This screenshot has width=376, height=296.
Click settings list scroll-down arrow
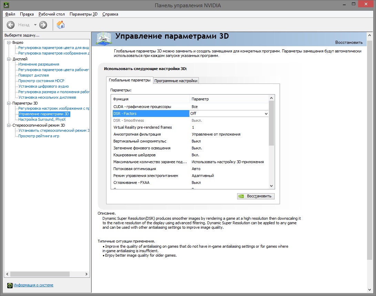272,186
